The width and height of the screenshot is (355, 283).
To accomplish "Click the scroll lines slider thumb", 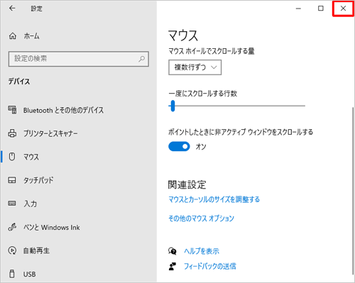I will (173, 106).
